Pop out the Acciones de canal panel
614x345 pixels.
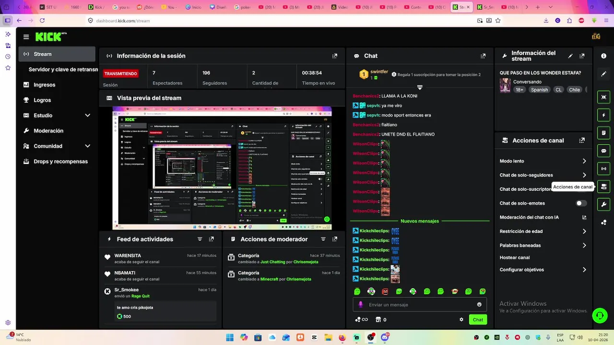582,140
